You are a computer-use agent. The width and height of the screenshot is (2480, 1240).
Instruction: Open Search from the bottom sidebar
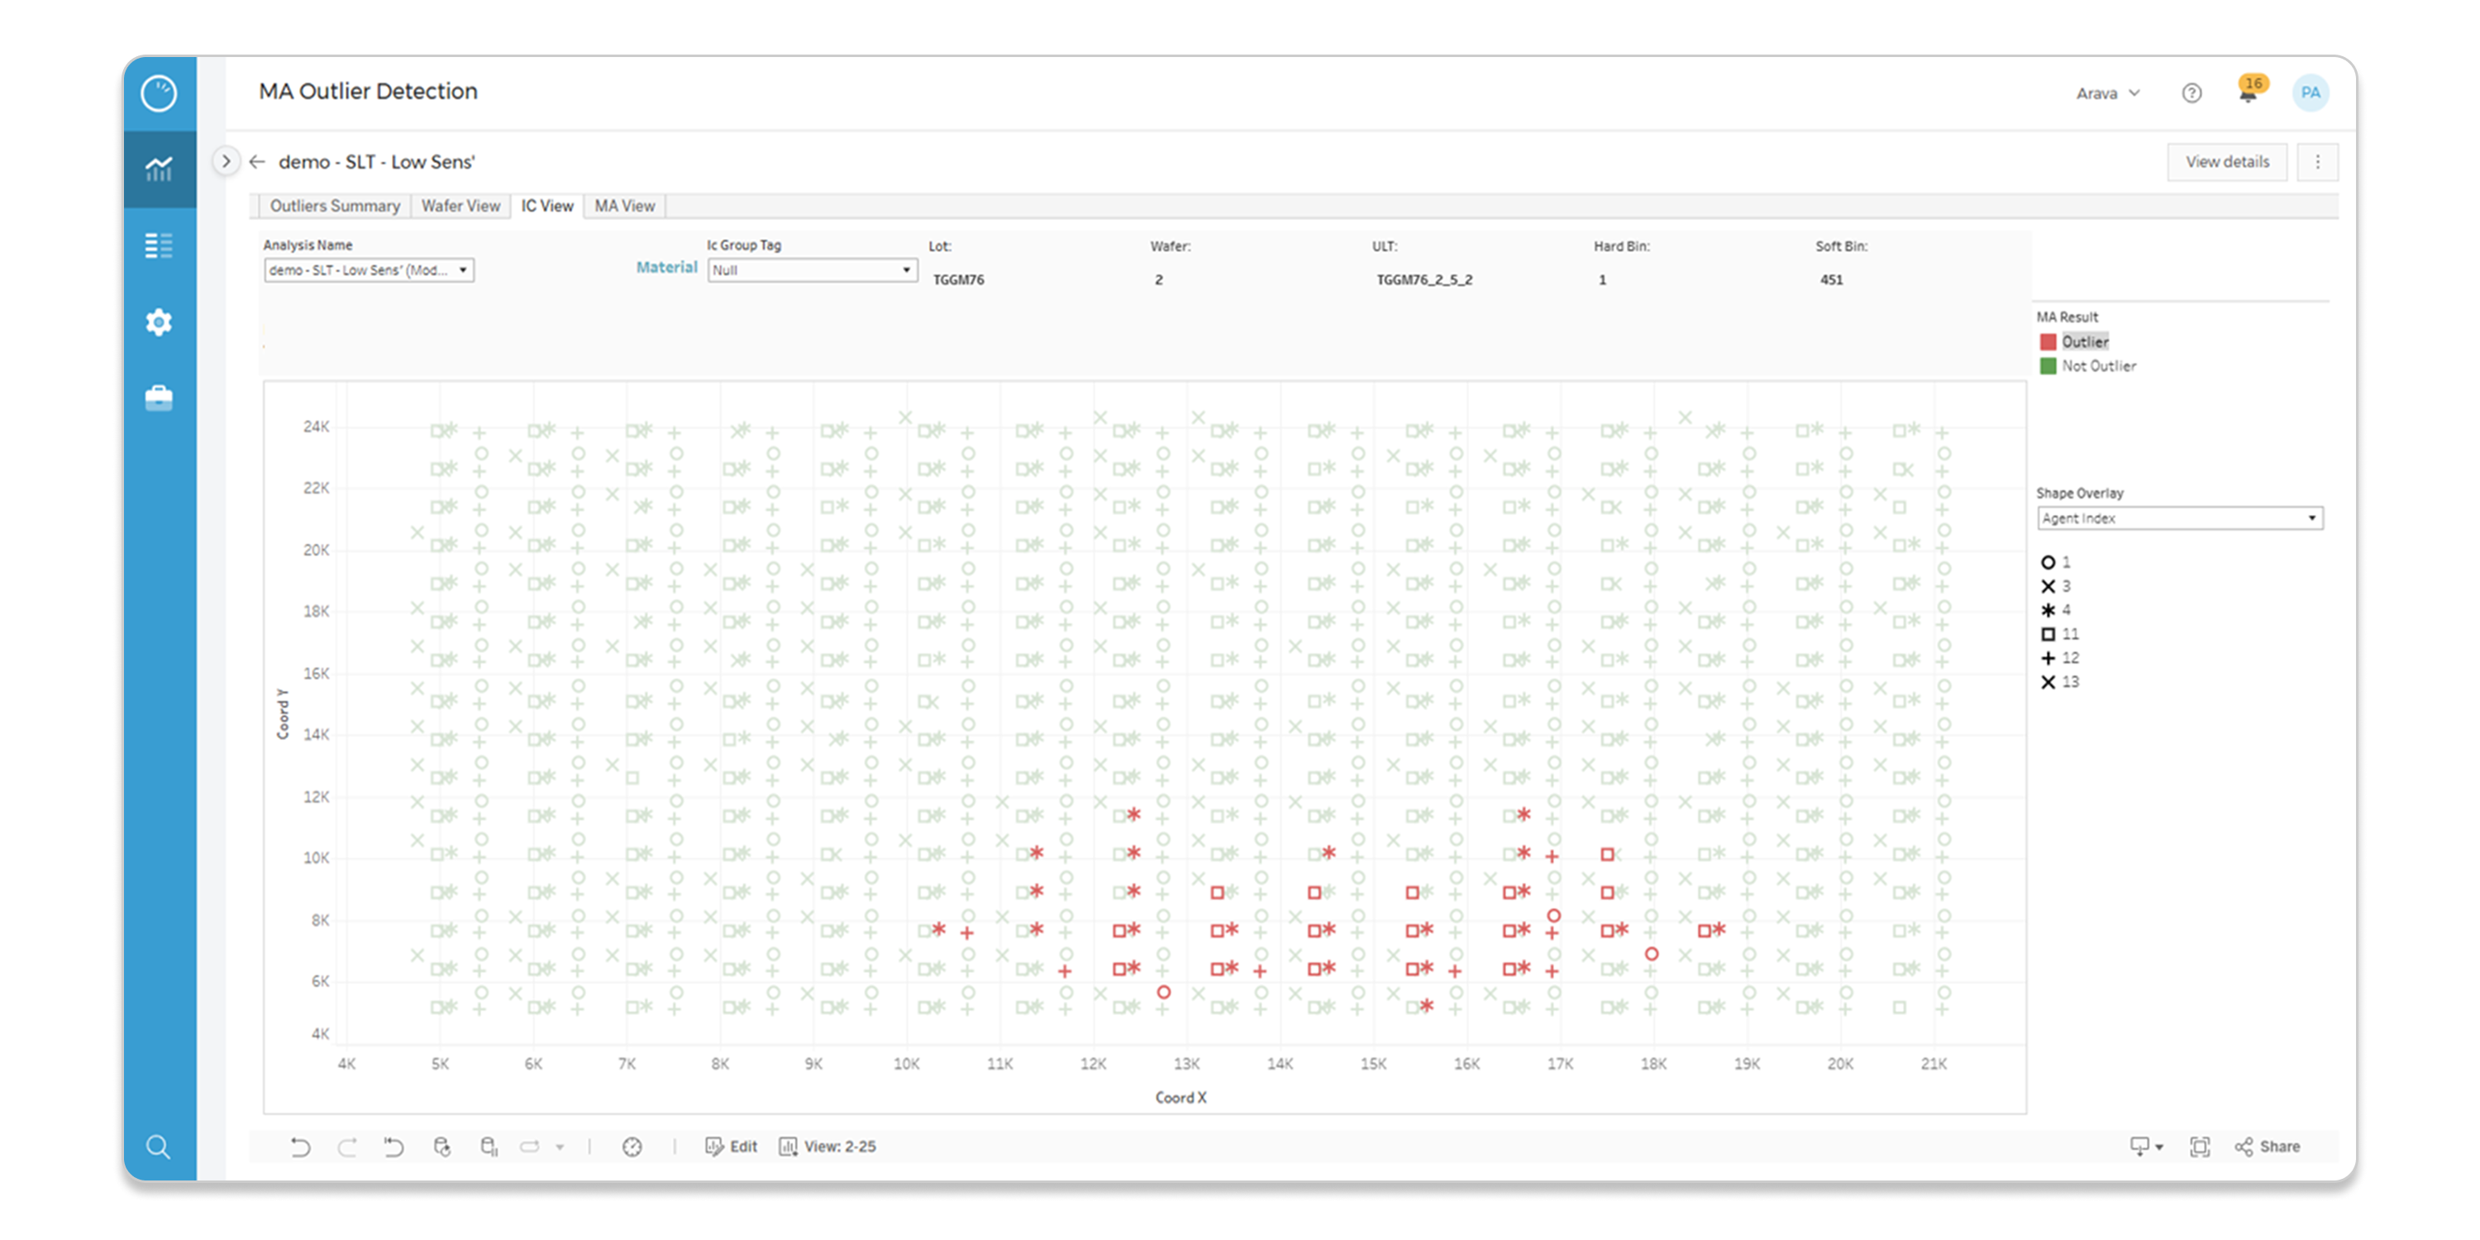click(x=158, y=1147)
